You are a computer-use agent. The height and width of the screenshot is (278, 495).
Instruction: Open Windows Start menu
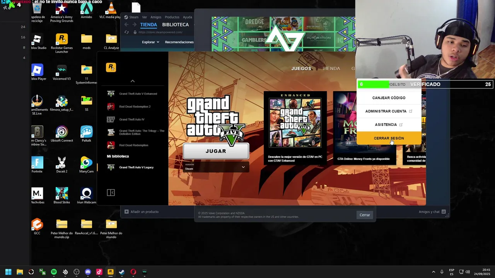click(8, 272)
